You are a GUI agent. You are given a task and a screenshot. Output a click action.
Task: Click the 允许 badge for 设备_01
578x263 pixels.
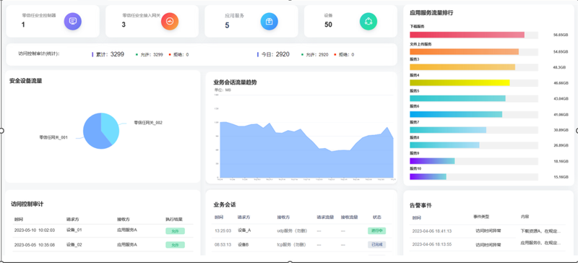[x=175, y=231]
